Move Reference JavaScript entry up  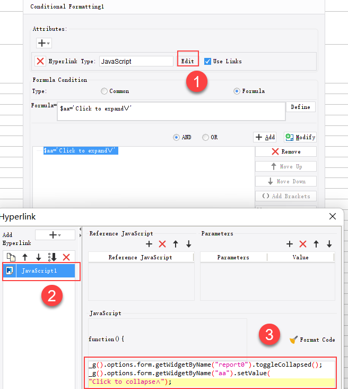pyautogui.click(x=176, y=244)
